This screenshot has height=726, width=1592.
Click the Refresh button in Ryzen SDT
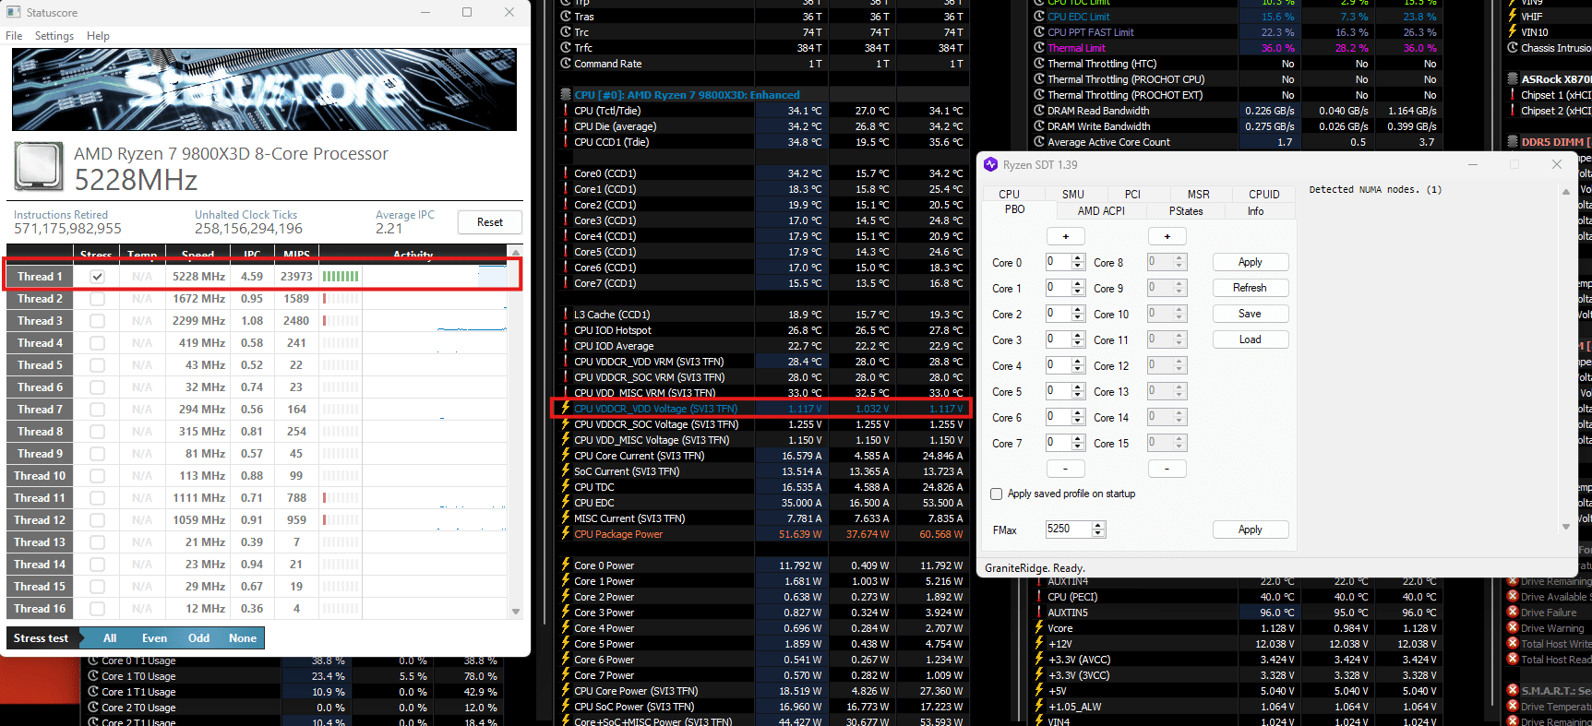[1250, 288]
